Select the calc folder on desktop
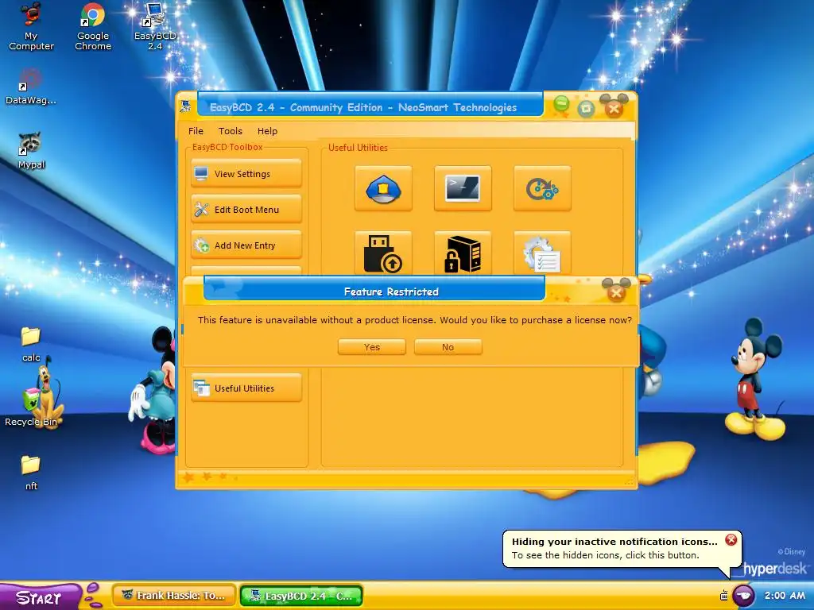Viewport: 814px width, 610px height. 31,343
